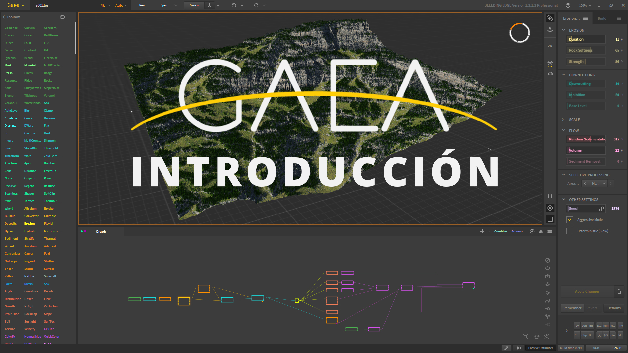Click the flame icon in the Graph toolbar
The image size is (628, 353).
pyautogui.click(x=541, y=231)
